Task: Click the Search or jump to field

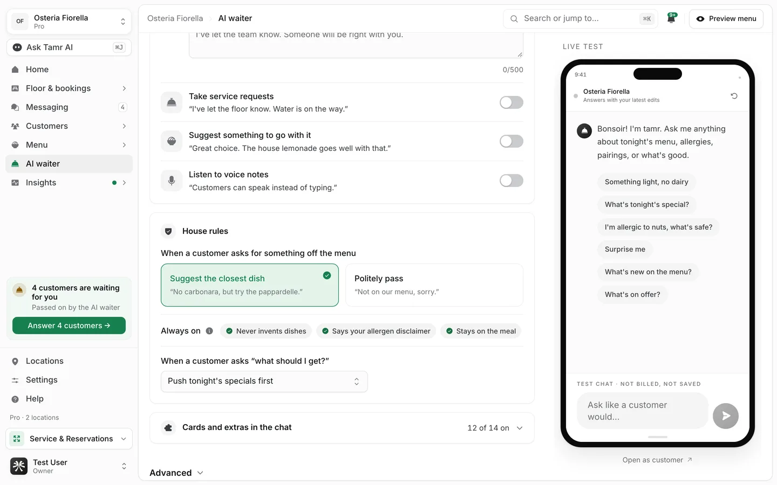Action: (581, 19)
